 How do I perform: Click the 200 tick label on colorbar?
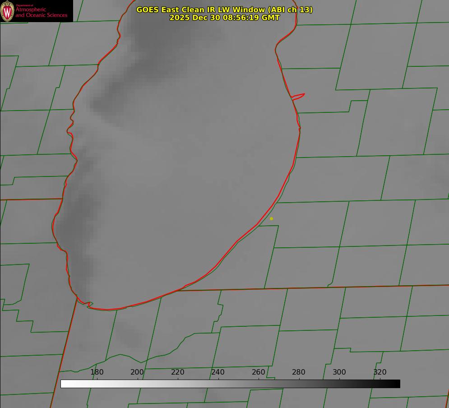pos(137,372)
